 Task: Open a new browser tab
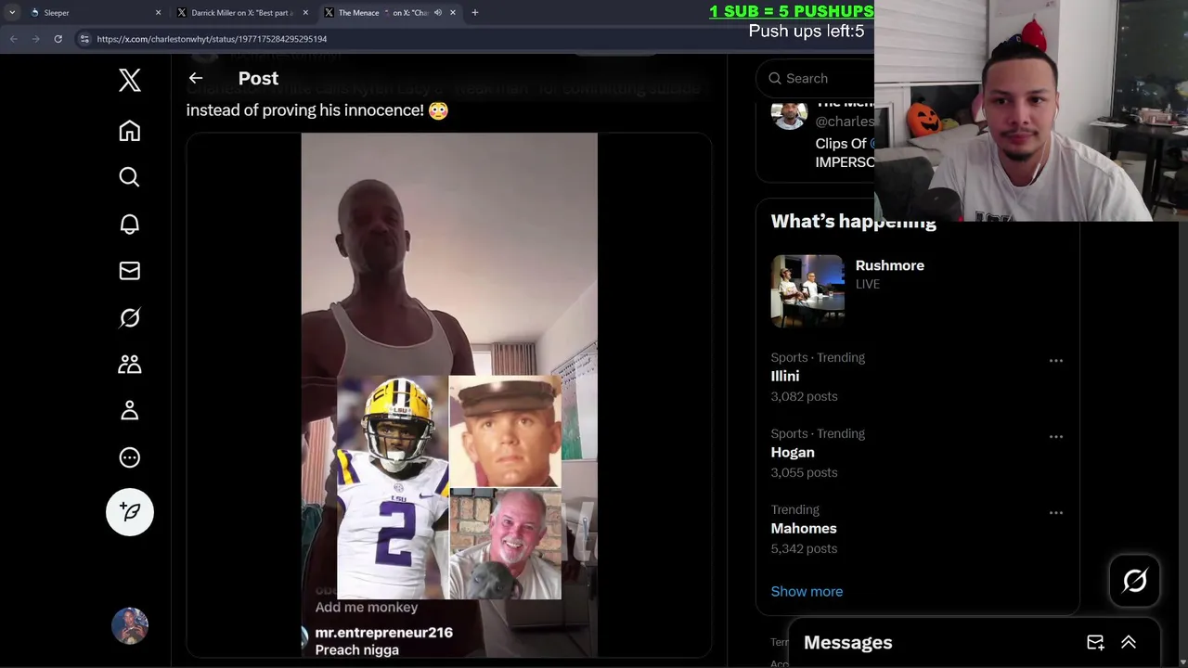point(475,13)
